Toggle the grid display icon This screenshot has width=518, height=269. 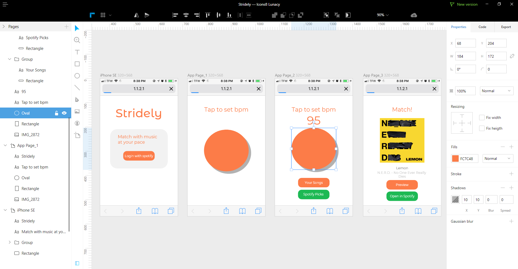point(103,15)
